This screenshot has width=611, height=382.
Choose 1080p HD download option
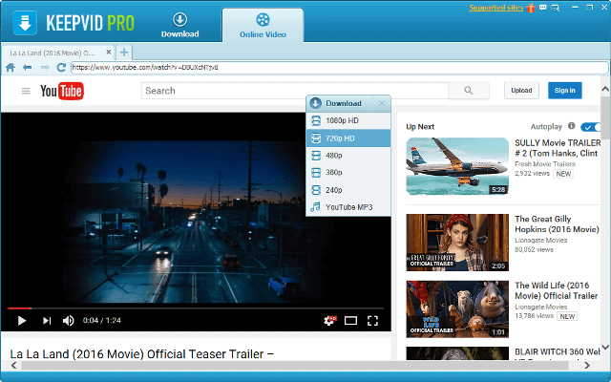click(348, 121)
